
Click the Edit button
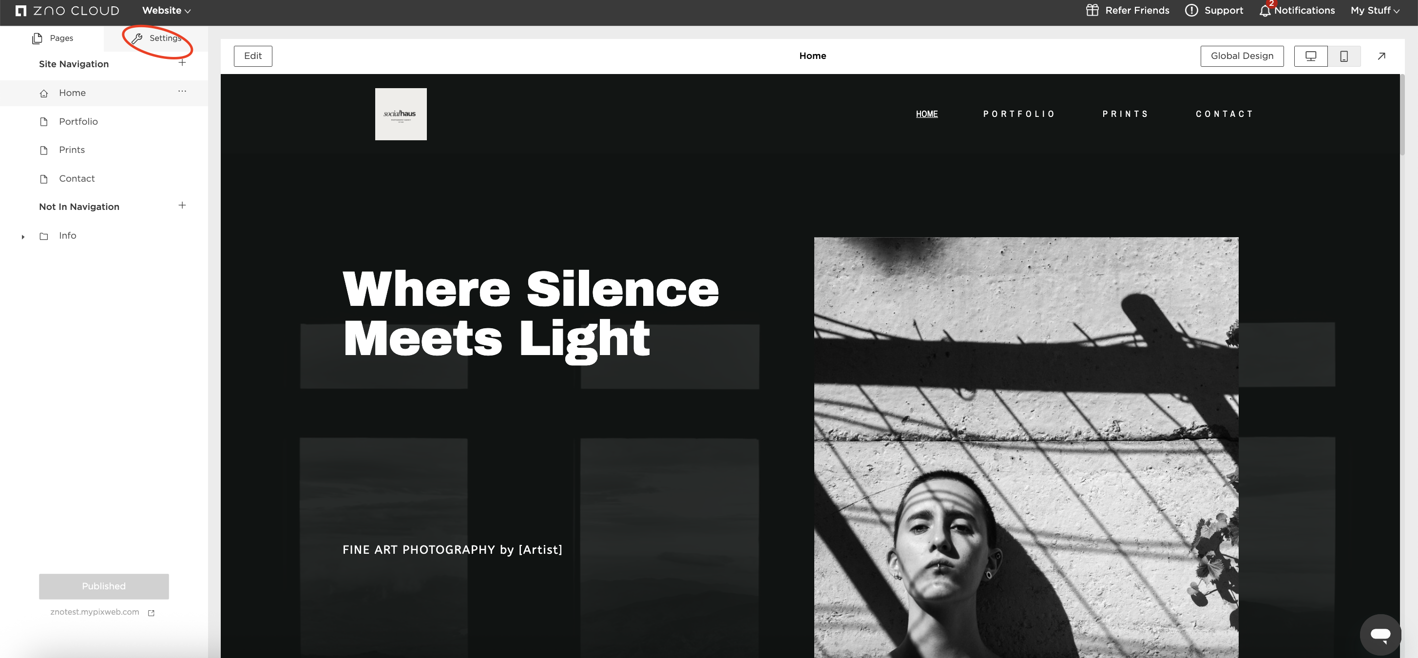tap(253, 56)
